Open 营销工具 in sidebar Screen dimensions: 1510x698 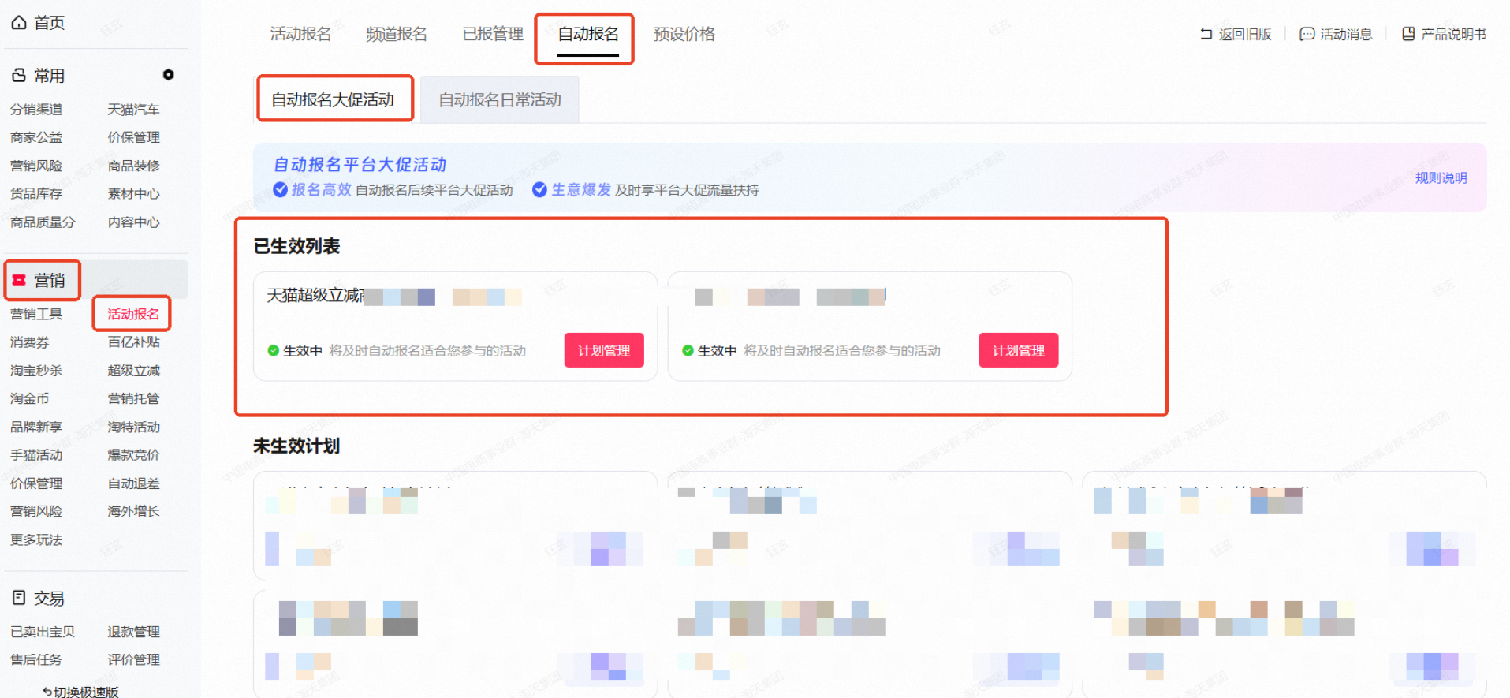(36, 314)
